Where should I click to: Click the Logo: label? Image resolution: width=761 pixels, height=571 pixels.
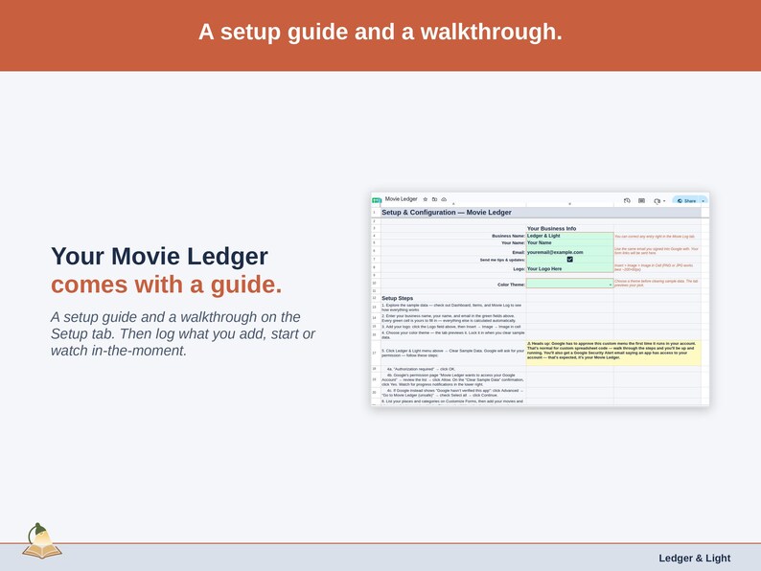[519, 269]
